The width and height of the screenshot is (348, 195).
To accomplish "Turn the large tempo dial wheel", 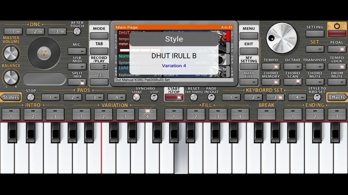I will click(282, 38).
